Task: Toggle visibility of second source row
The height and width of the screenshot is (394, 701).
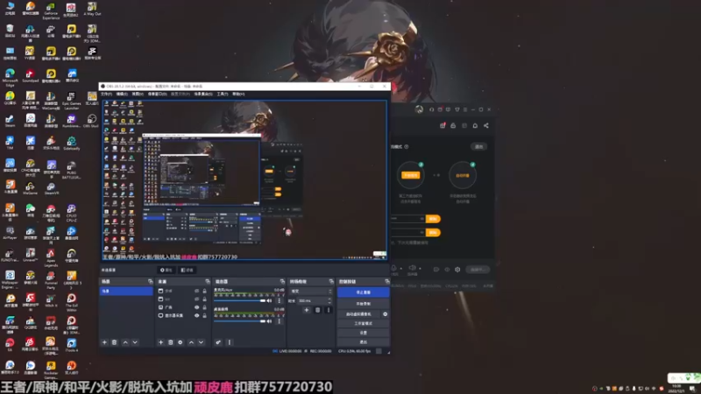Action: (x=196, y=299)
